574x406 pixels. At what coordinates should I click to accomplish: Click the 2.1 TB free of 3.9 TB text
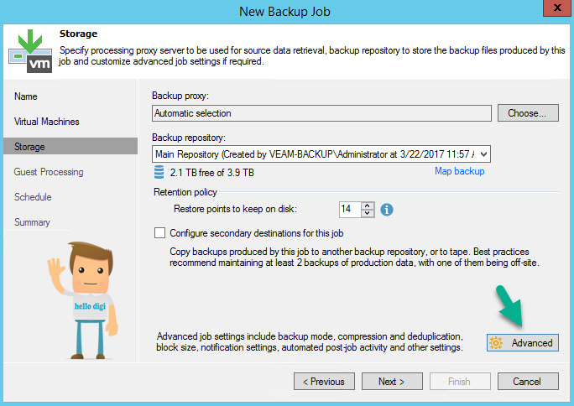pyautogui.click(x=212, y=173)
